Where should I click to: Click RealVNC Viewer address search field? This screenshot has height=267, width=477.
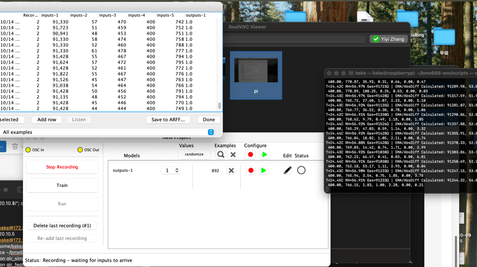[294, 39]
